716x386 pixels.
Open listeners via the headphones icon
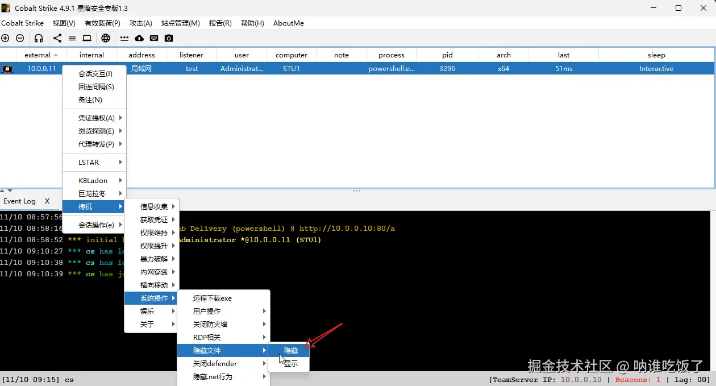(x=39, y=38)
